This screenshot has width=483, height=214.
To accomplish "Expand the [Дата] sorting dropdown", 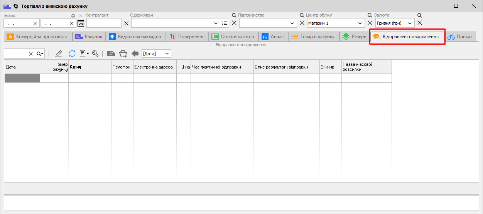I will (x=167, y=54).
